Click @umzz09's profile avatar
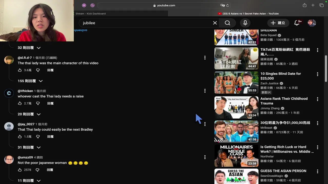Image resolution: width=328 pixels, height=184 pixels. [9, 160]
